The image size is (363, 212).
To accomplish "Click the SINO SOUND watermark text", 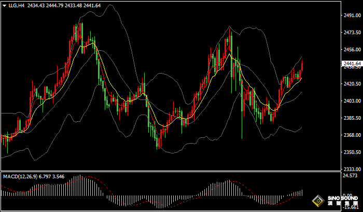I will [343, 198].
